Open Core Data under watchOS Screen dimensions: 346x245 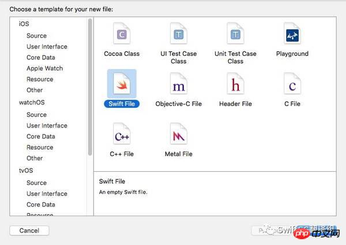pyautogui.click(x=41, y=136)
